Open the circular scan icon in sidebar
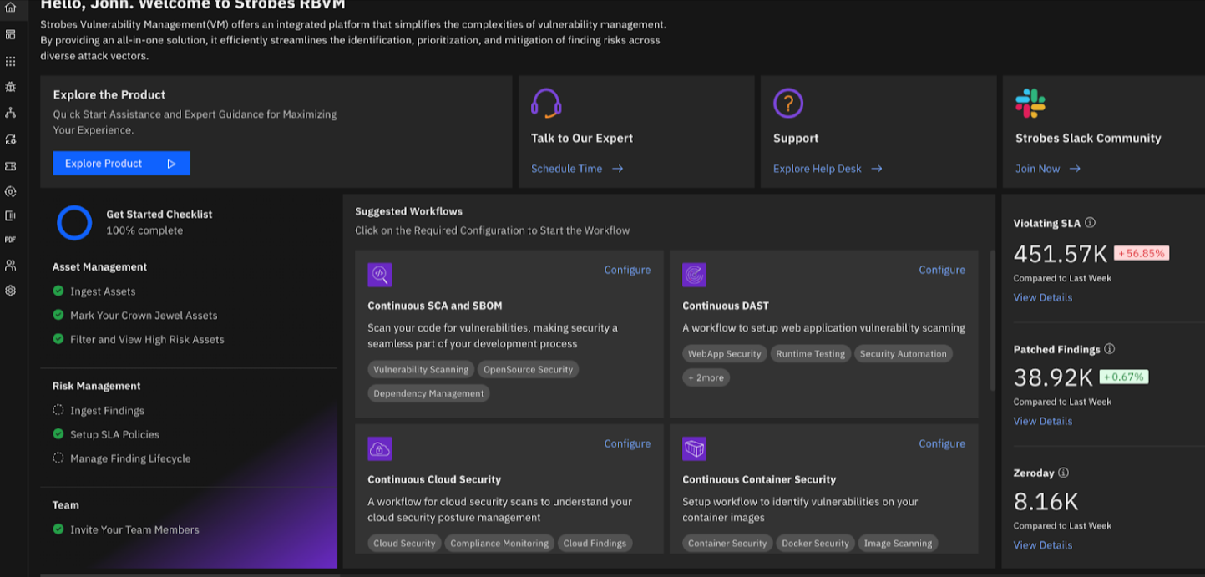This screenshot has width=1205, height=577. (10, 191)
